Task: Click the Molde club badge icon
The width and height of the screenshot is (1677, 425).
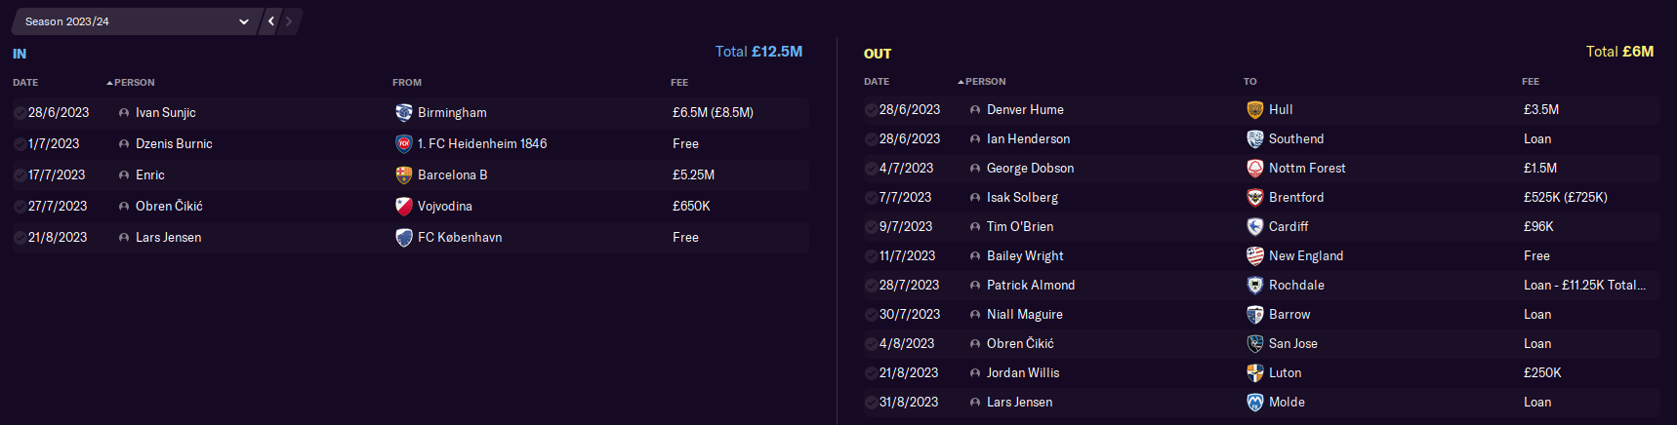Action: coord(1255,402)
